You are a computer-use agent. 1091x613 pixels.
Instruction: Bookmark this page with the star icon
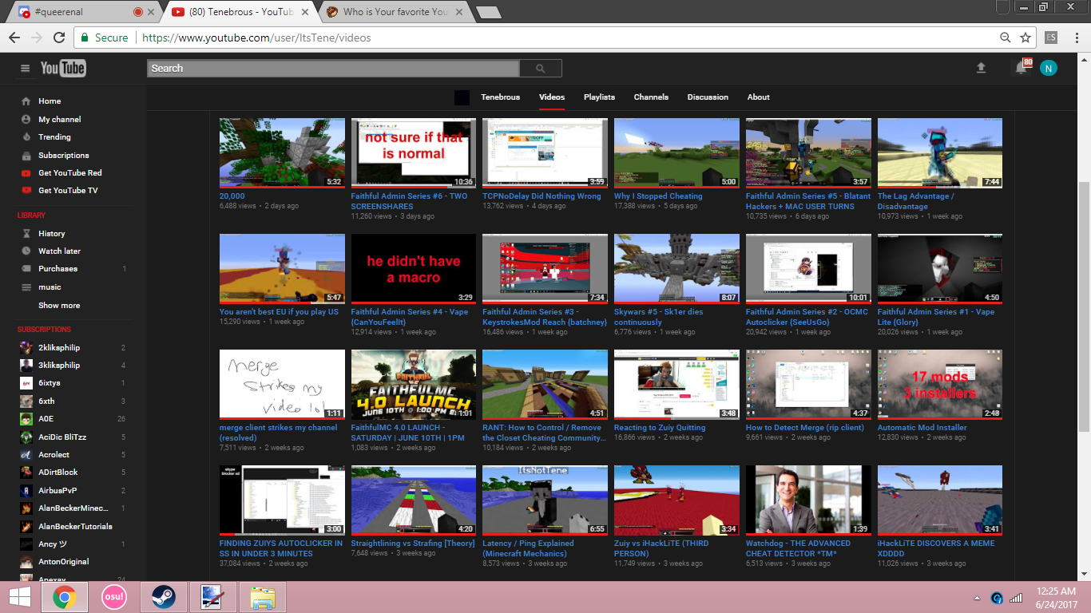(1026, 38)
